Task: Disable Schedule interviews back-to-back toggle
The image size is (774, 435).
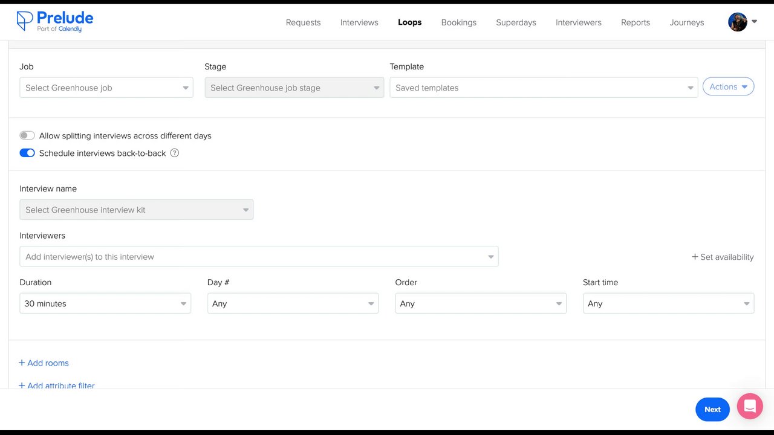Action: pyautogui.click(x=27, y=153)
